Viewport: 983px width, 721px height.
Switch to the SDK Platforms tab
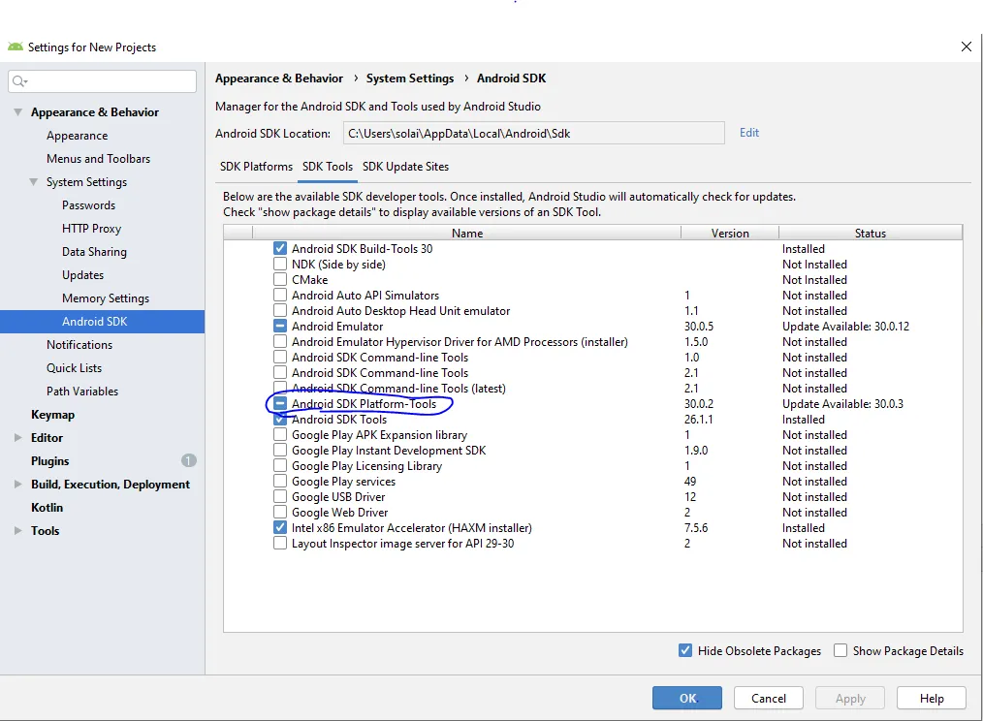[256, 167]
